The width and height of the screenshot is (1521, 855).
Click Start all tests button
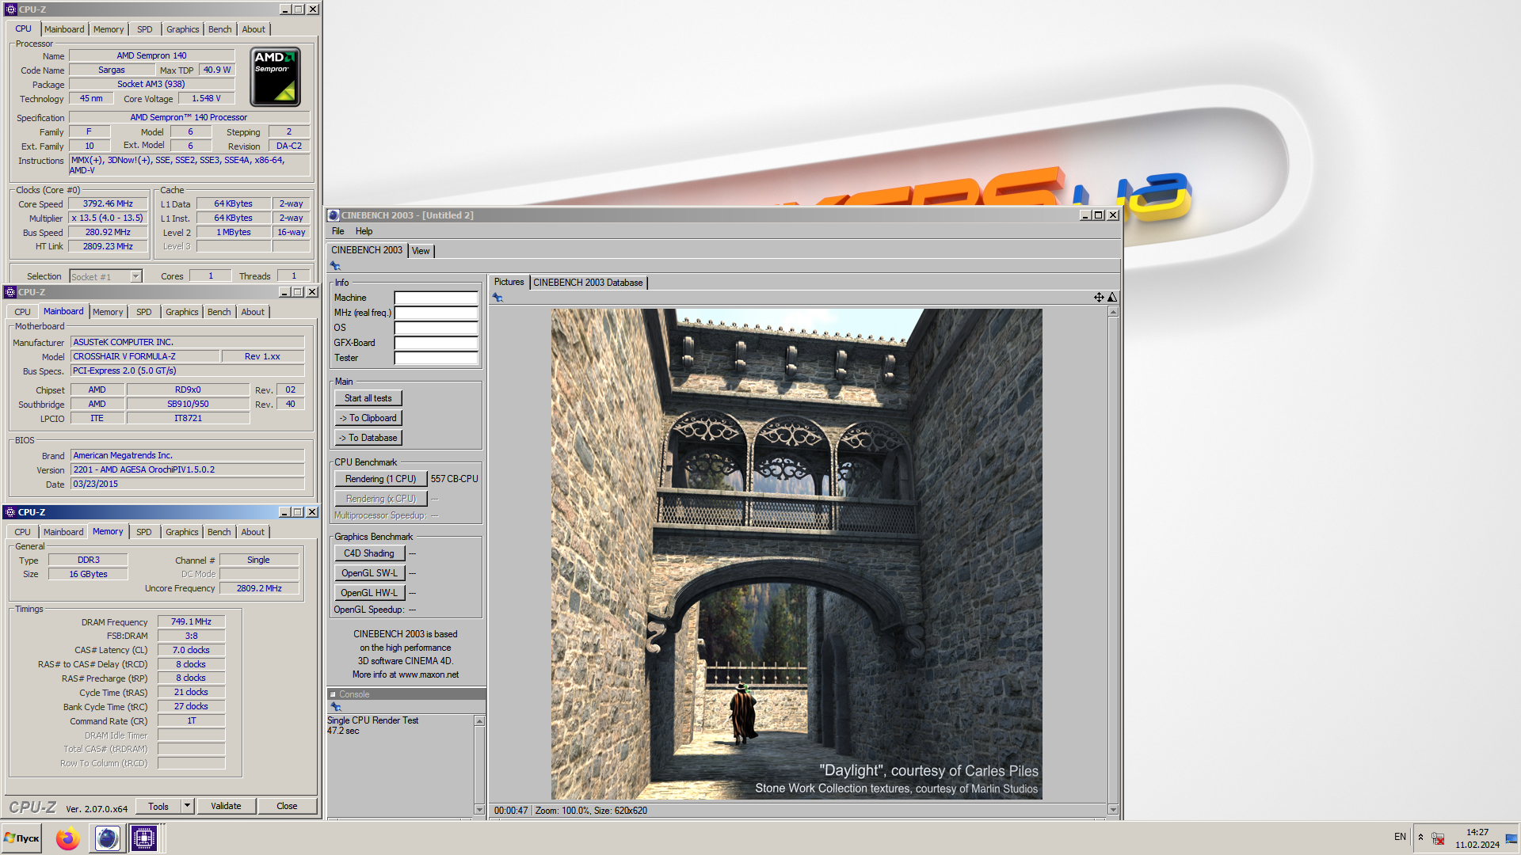click(368, 398)
